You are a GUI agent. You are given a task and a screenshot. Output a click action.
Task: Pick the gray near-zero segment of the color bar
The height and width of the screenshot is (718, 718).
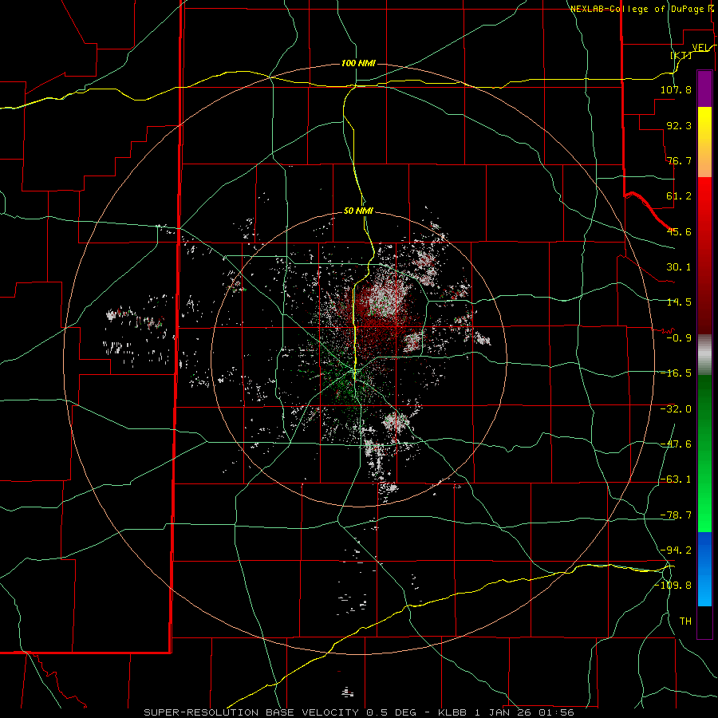[x=704, y=355]
